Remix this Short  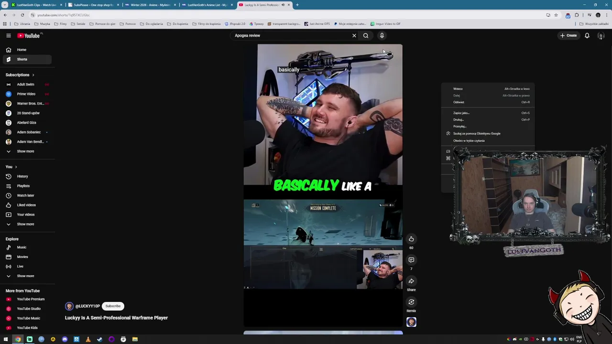click(x=411, y=302)
